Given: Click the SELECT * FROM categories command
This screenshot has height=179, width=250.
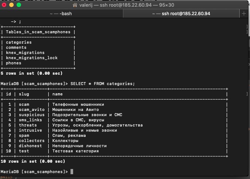Looking at the screenshot, I should pyautogui.click(x=103, y=84).
